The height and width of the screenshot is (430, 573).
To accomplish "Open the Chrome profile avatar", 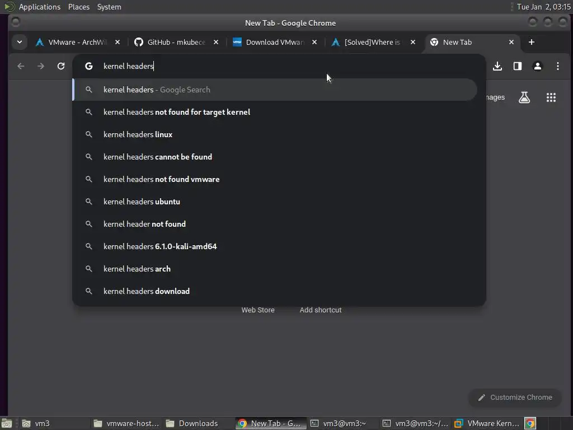I will (x=538, y=66).
